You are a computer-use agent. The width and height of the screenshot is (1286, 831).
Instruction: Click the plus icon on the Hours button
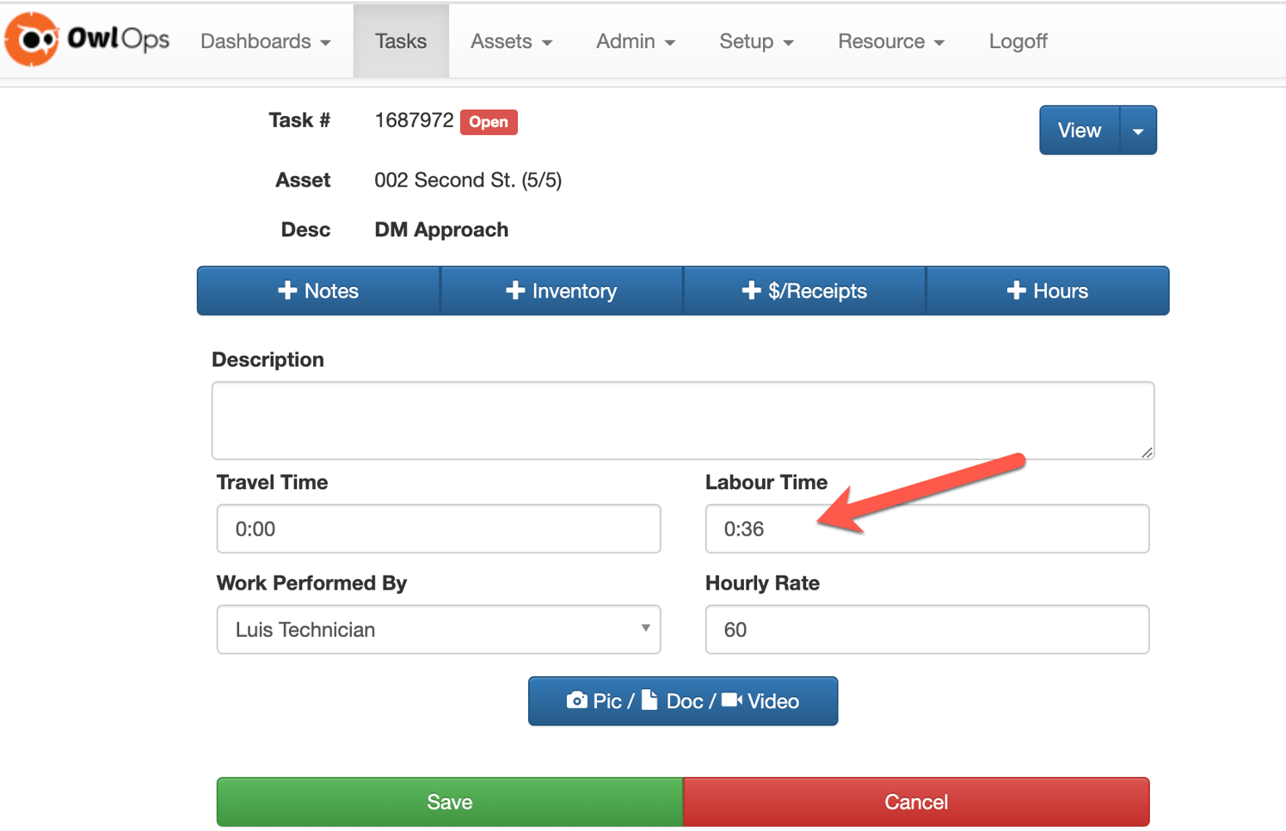[1016, 290]
